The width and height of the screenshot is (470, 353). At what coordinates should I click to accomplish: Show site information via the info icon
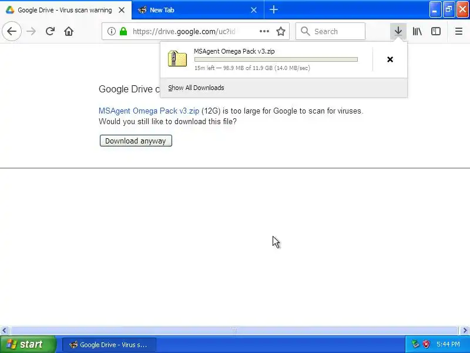point(112,31)
